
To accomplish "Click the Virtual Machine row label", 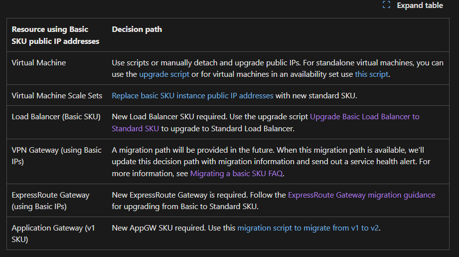I will click(39, 63).
